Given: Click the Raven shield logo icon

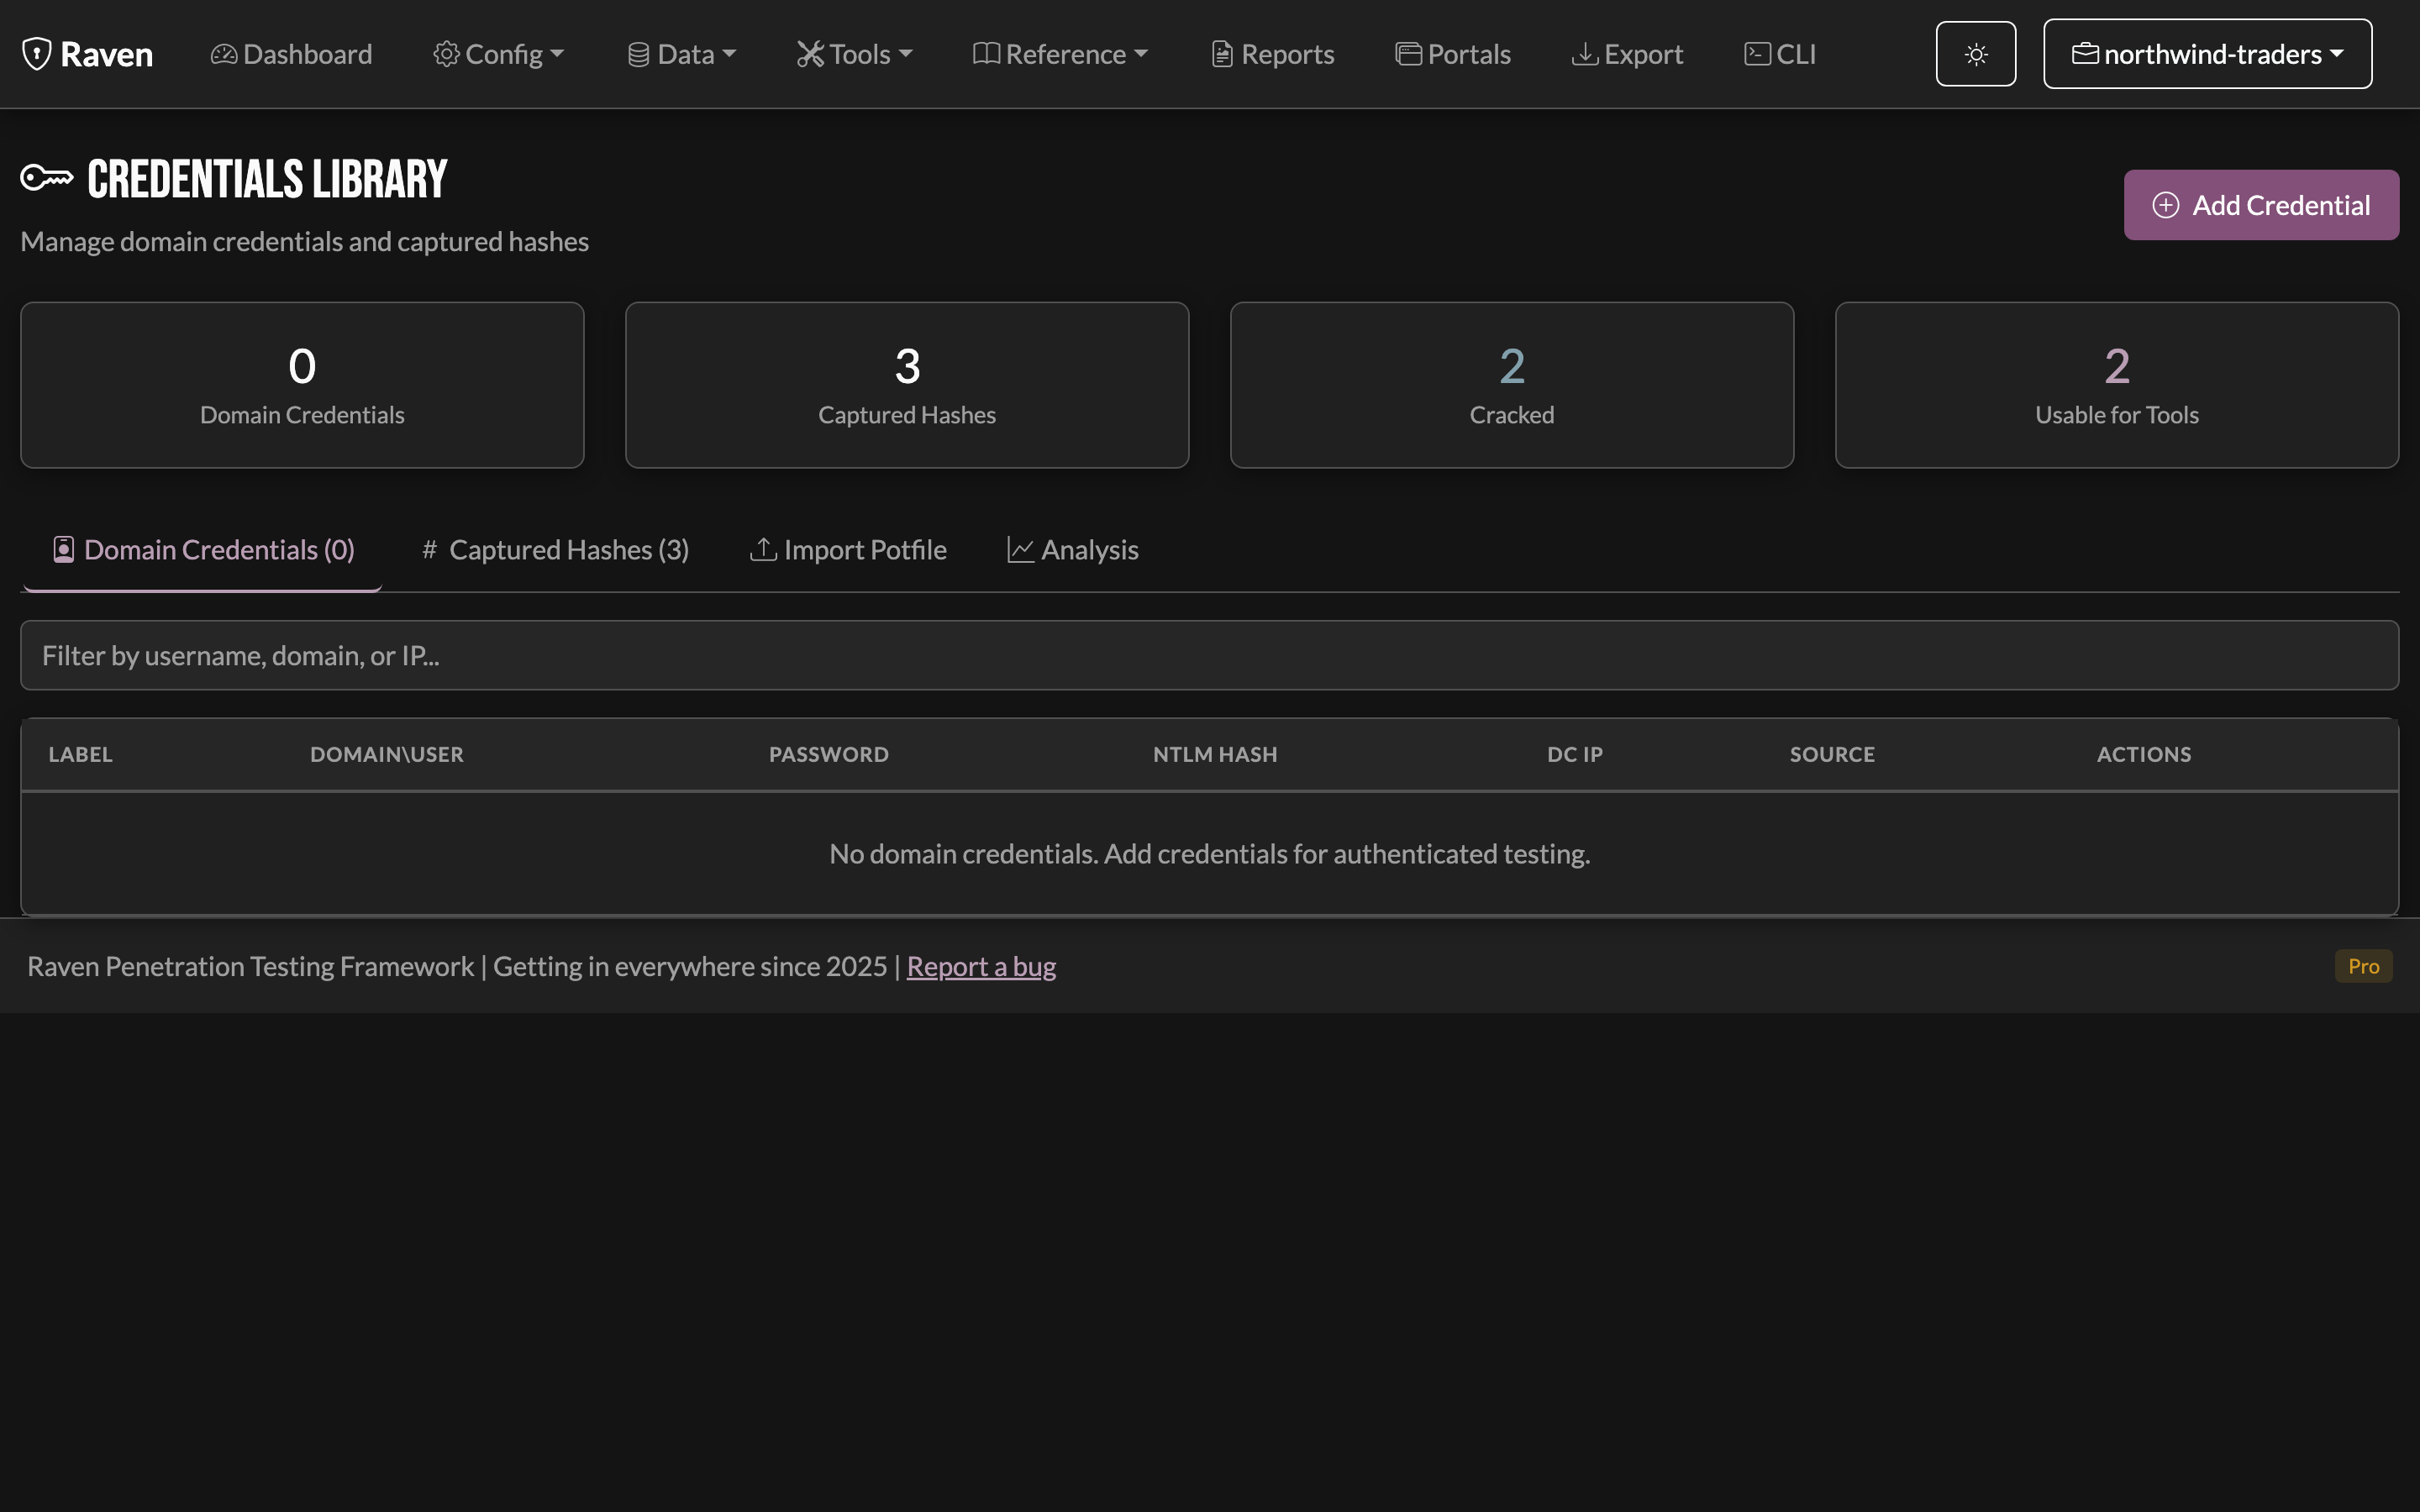Looking at the screenshot, I should pyautogui.click(x=37, y=54).
